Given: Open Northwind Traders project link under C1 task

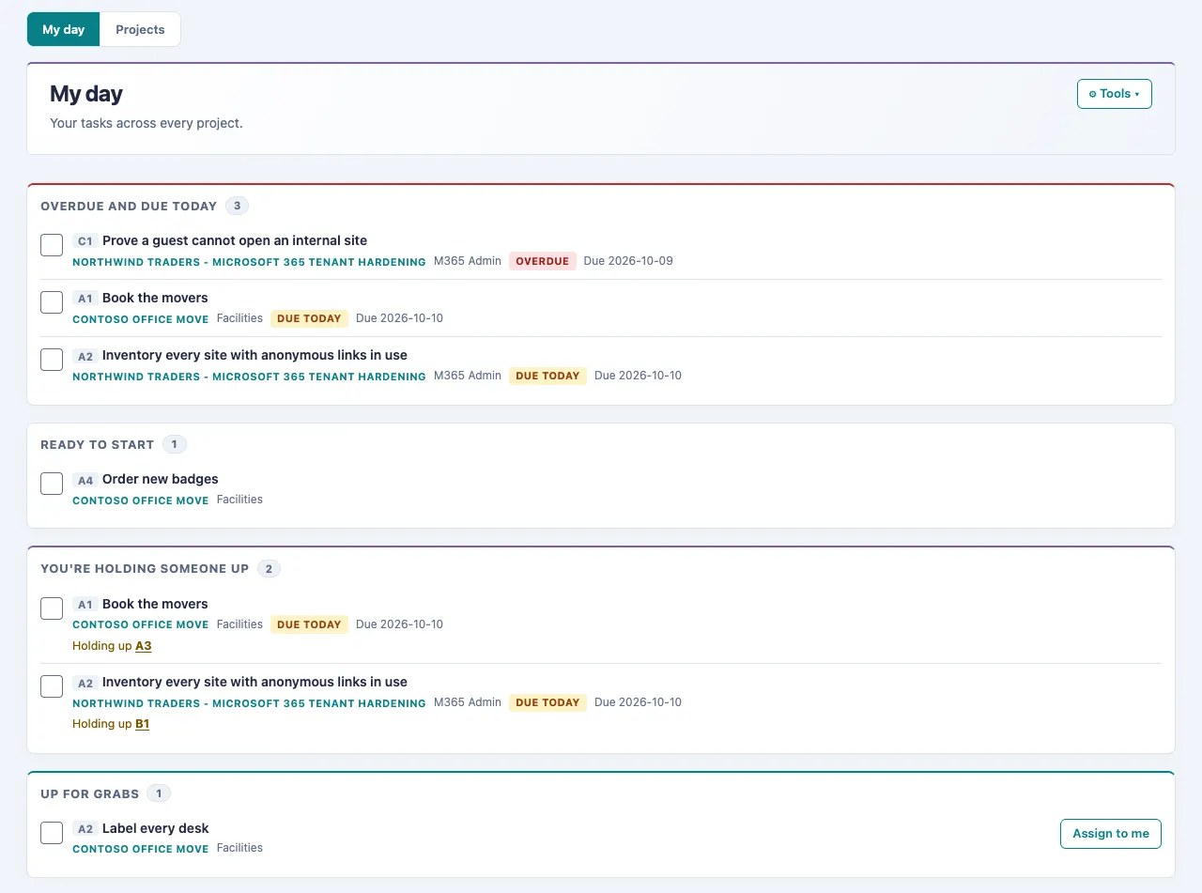Looking at the screenshot, I should (249, 262).
